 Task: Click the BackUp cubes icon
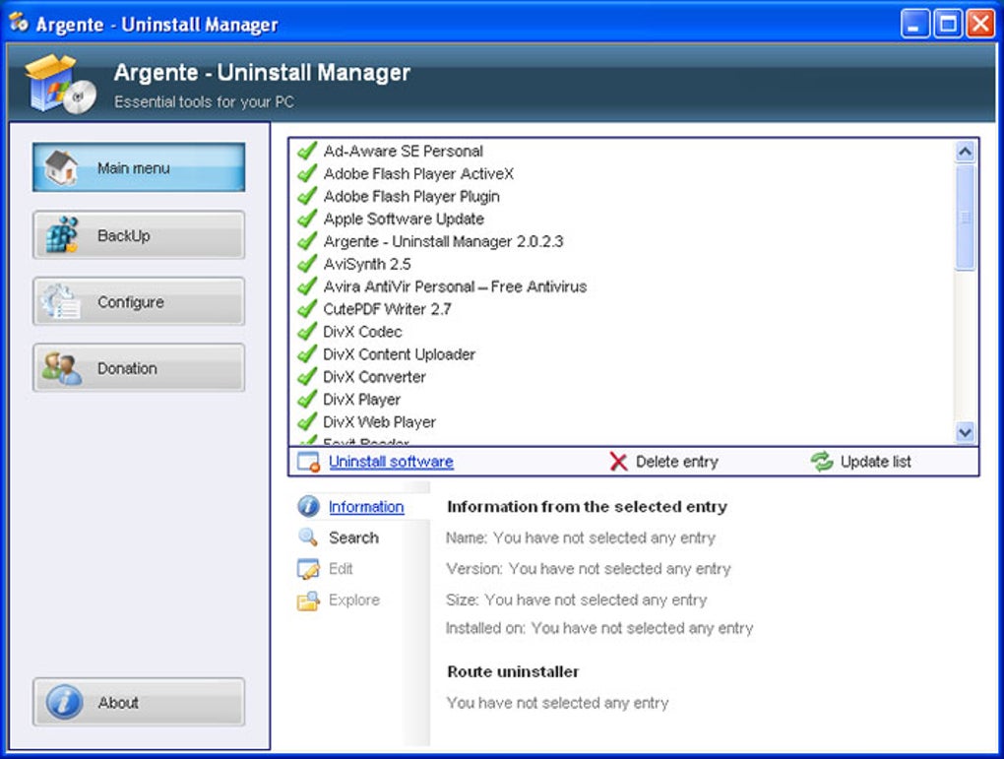[62, 235]
